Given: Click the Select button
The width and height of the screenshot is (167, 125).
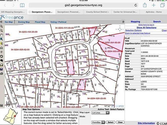Looking at the screenshot, I should [110, 122].
